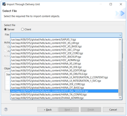Pick highlighted AHCO_INA_SERVICE.tgz entry
127x116 pixels.
[x=64, y=91]
